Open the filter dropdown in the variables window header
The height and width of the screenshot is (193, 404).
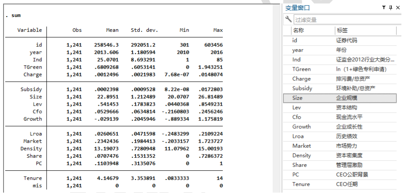coord(383,7)
